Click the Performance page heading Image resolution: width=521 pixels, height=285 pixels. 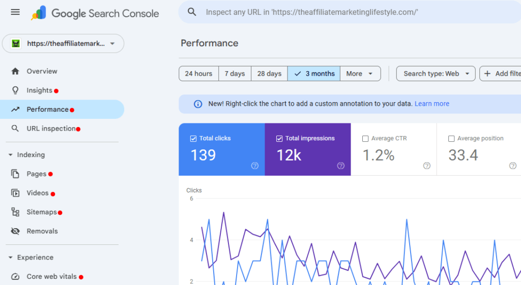click(x=209, y=43)
